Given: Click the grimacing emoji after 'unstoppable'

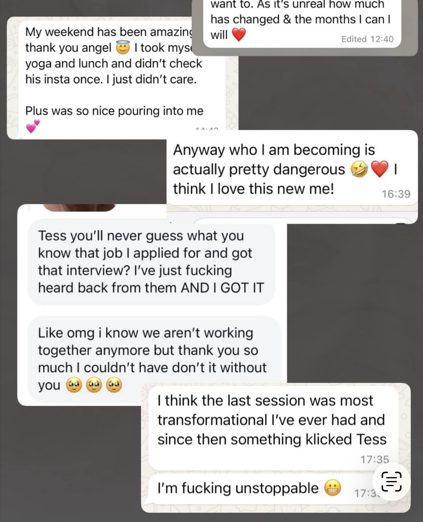Looking at the screenshot, I should pyautogui.click(x=332, y=489).
